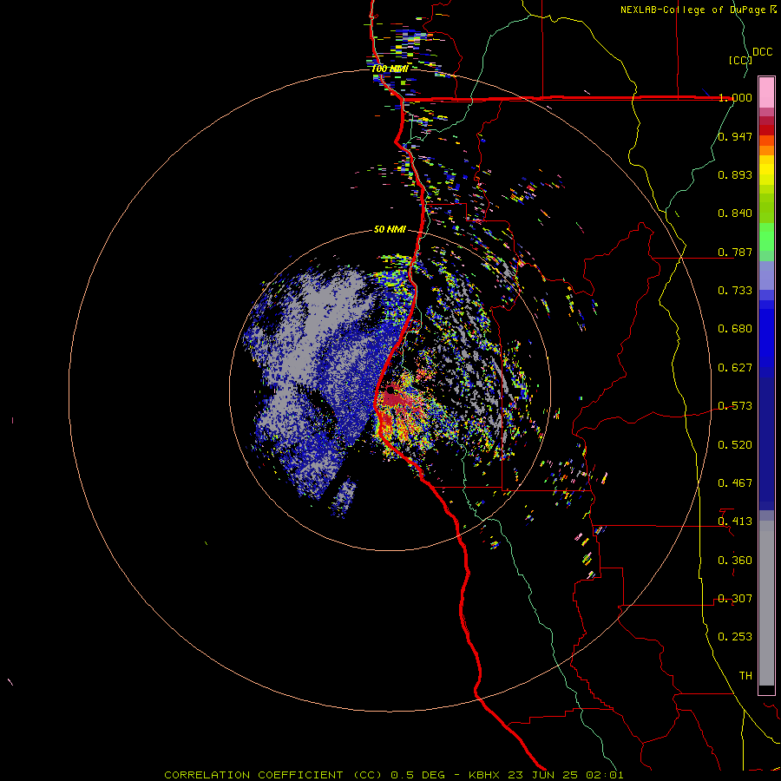Select the 0.413 legend value

(735, 522)
